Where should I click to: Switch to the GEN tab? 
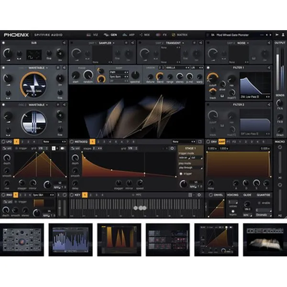pos(110,35)
